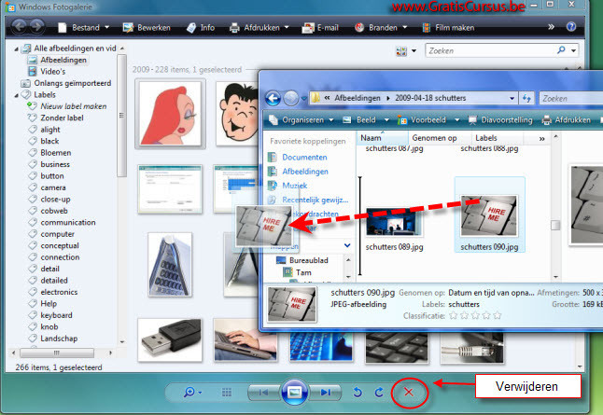The width and height of the screenshot is (603, 415).
Task: Collapse the Labels tree node
Action: tap(16, 95)
